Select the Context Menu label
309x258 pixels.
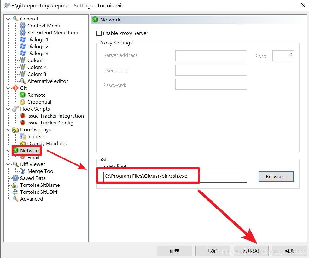(x=44, y=26)
